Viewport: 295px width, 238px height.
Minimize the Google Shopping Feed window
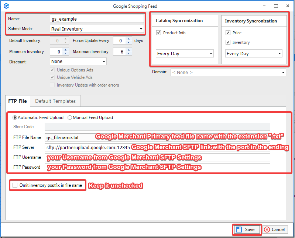point(264,6)
